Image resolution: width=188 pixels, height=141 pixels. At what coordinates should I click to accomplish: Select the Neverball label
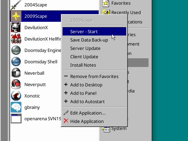(x=34, y=73)
